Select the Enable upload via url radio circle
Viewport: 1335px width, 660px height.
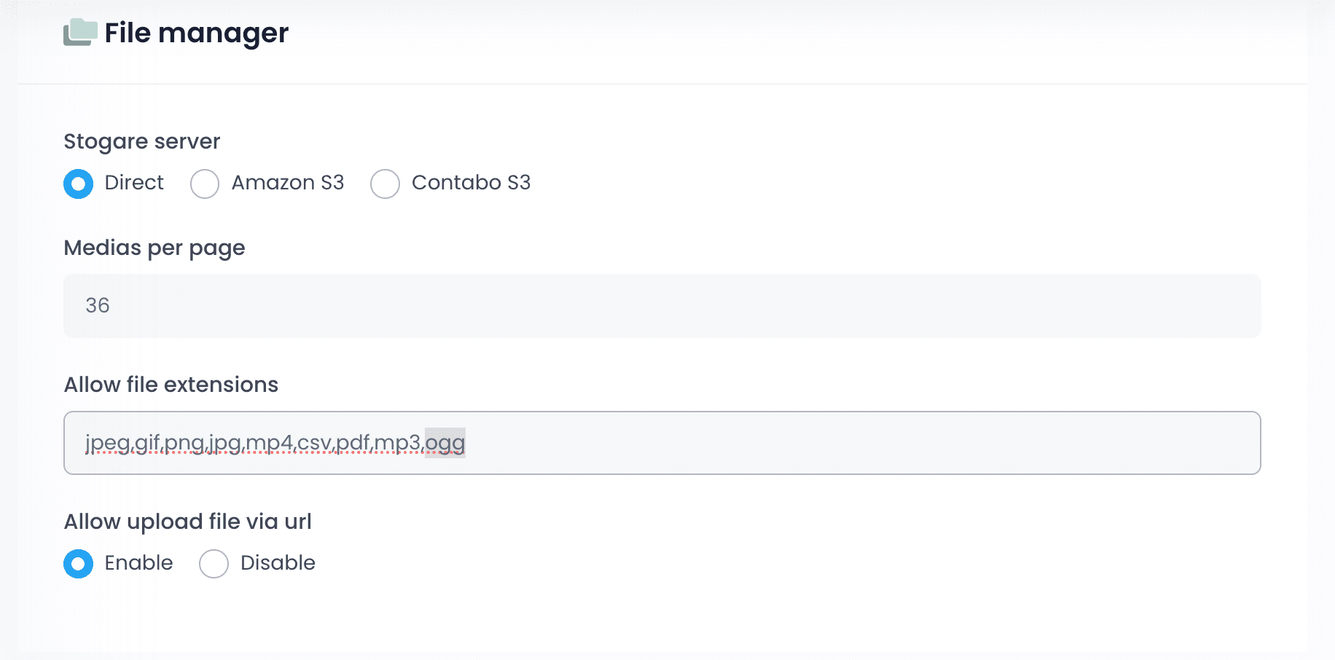[x=78, y=564]
